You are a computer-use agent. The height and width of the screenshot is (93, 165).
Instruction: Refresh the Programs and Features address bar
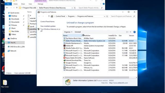[107, 16]
